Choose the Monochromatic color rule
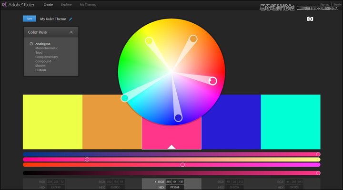343x190 pixels. point(47,48)
